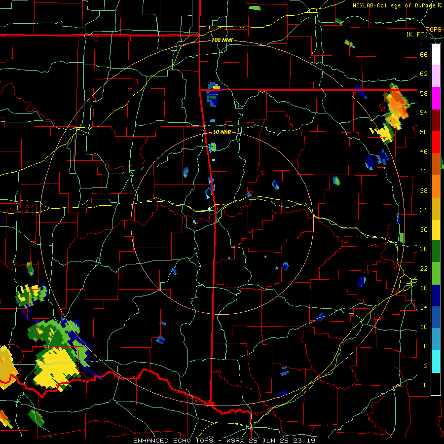The image size is (444, 444).
Task: Click the magenta legend color swatch
Action: 436,98
